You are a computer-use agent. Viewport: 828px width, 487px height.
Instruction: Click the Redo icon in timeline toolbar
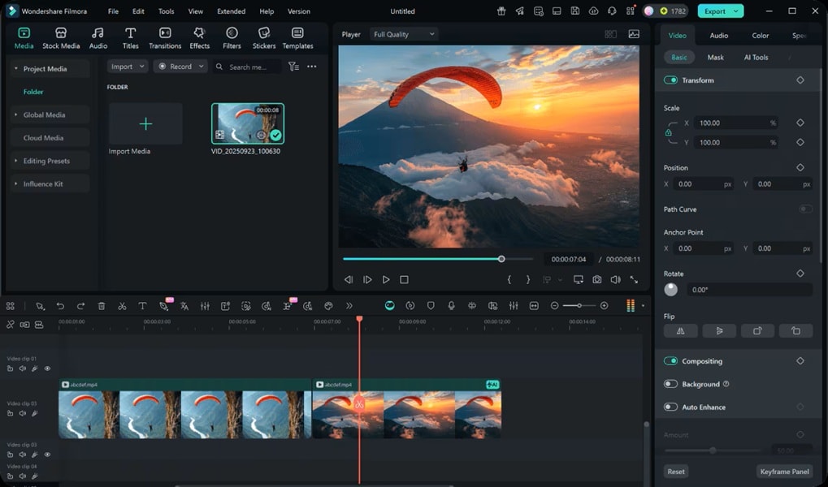(x=80, y=306)
